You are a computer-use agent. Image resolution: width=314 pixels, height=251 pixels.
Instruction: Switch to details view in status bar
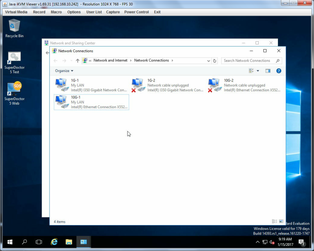[x=274, y=221]
